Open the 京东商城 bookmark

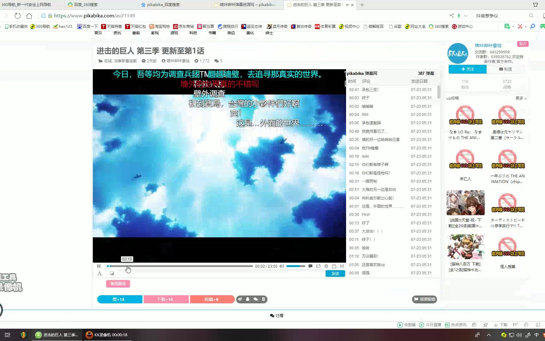point(183,27)
